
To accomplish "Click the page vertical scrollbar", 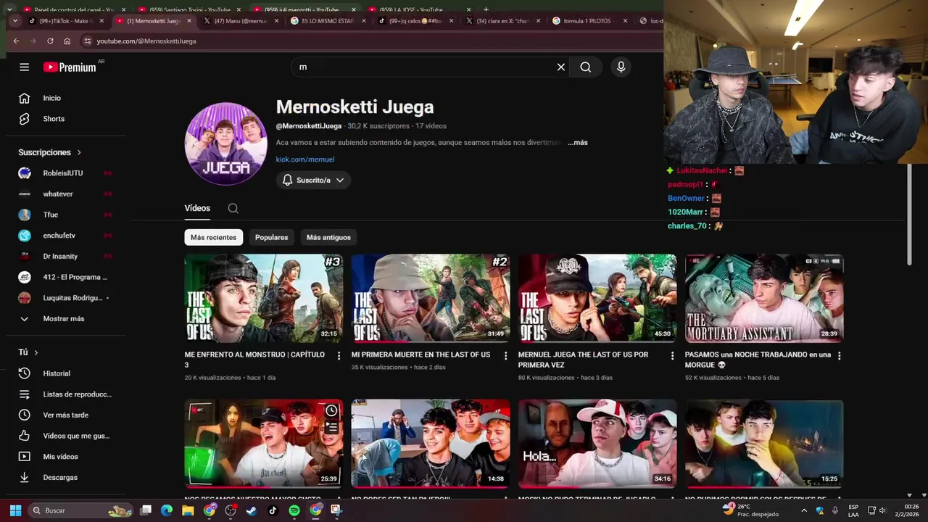I will point(910,214).
